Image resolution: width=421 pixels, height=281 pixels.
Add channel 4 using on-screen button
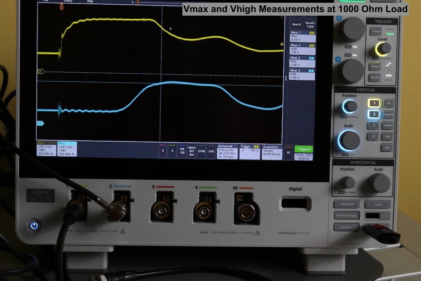(172, 151)
